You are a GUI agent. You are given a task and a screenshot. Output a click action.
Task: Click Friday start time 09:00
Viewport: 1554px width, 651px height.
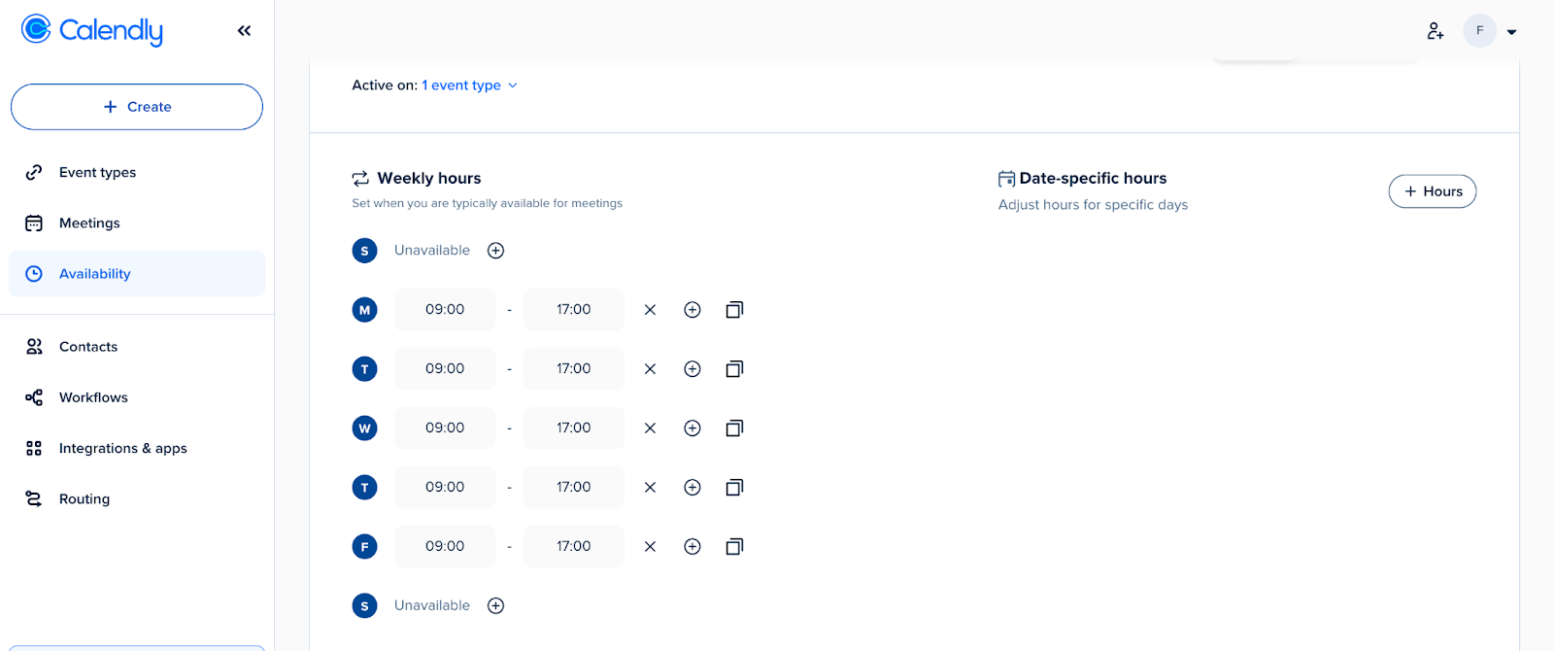pyautogui.click(x=445, y=547)
